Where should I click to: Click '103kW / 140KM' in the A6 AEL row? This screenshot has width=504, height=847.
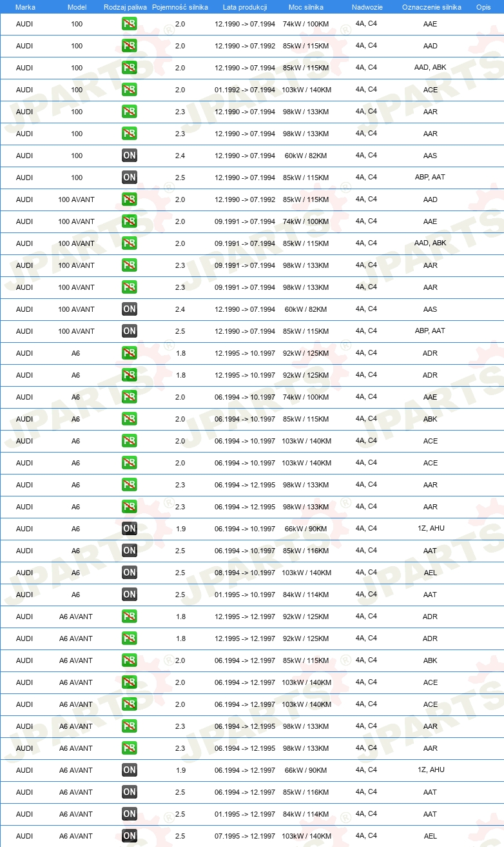pyautogui.click(x=306, y=573)
